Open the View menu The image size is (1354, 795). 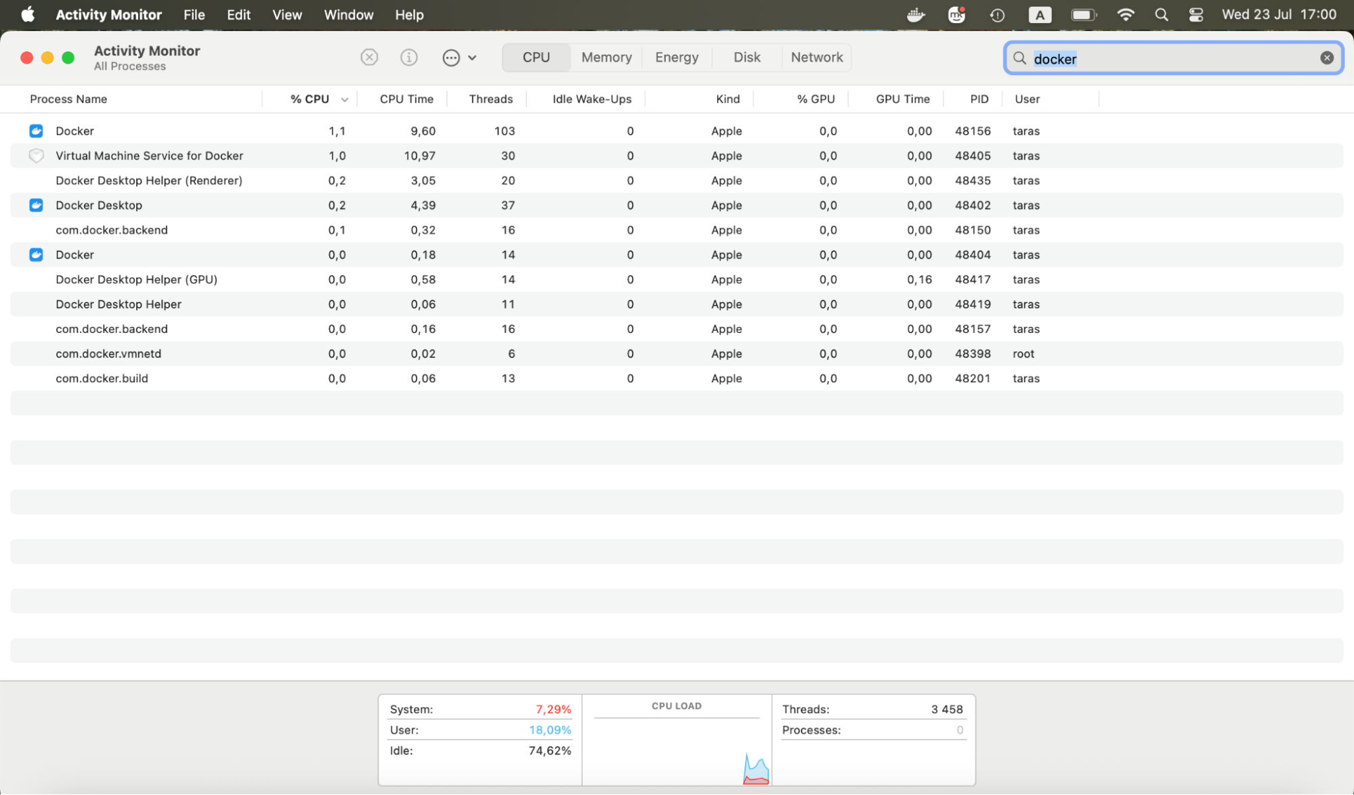coord(287,14)
